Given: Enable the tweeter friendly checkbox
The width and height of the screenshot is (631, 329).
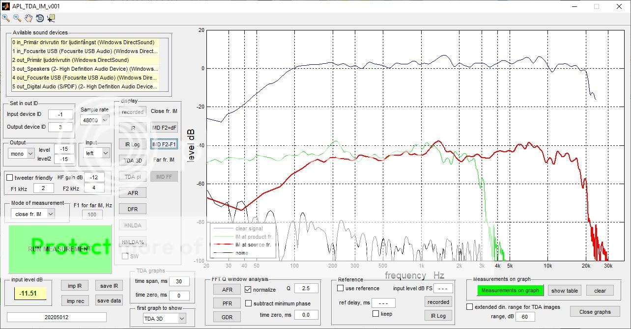Looking at the screenshot, I should [x=9, y=177].
